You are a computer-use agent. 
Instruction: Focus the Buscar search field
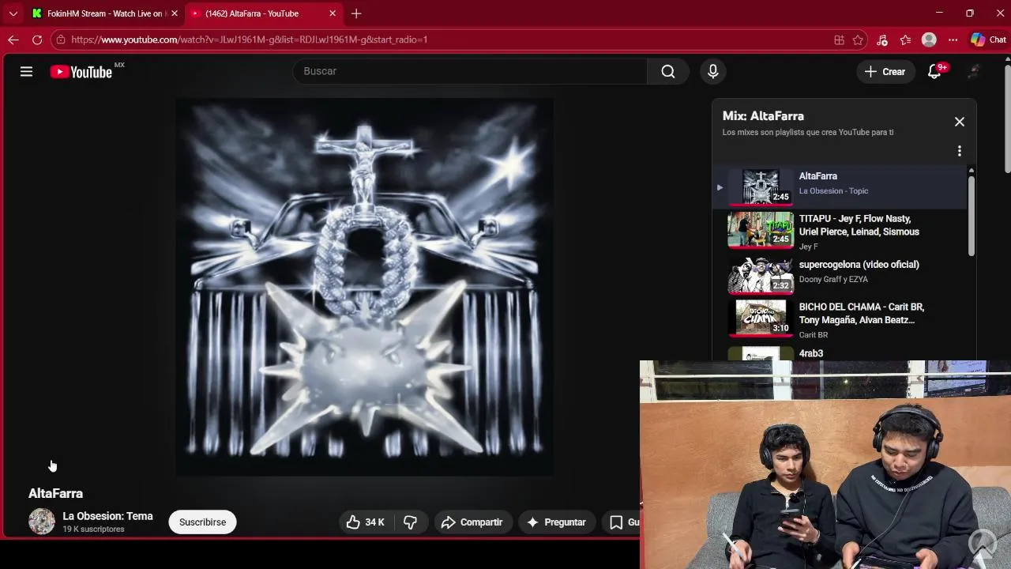(x=470, y=71)
